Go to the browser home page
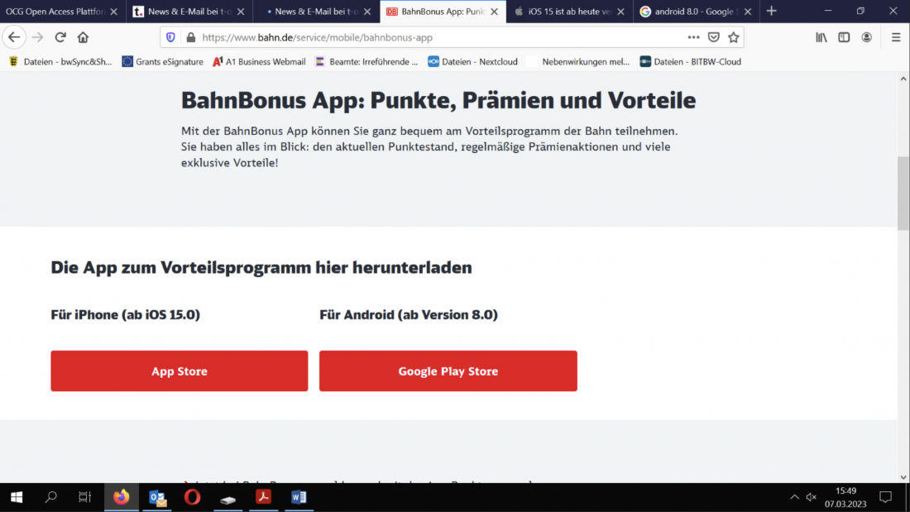910x512 pixels. point(83,36)
